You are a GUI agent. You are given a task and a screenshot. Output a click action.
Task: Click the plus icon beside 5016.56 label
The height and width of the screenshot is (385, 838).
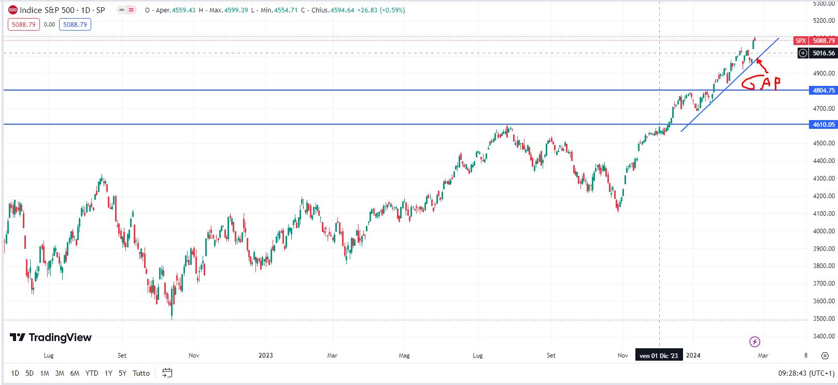tap(803, 53)
